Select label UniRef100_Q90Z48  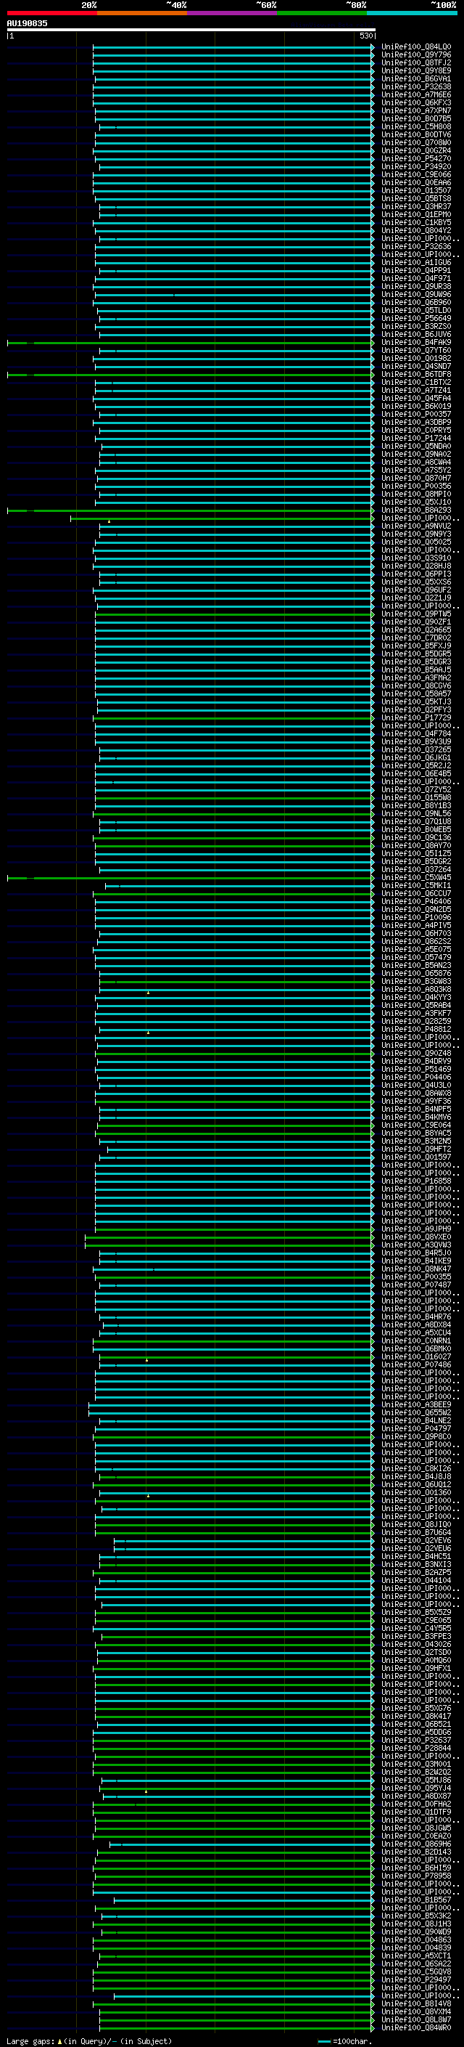(416, 1053)
